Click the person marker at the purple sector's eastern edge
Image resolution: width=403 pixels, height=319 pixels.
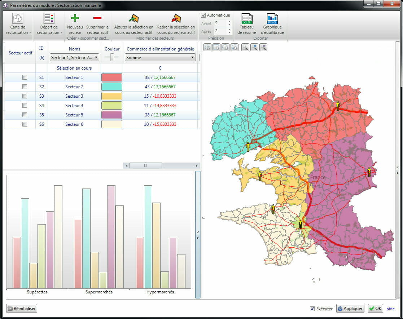coord(369,172)
